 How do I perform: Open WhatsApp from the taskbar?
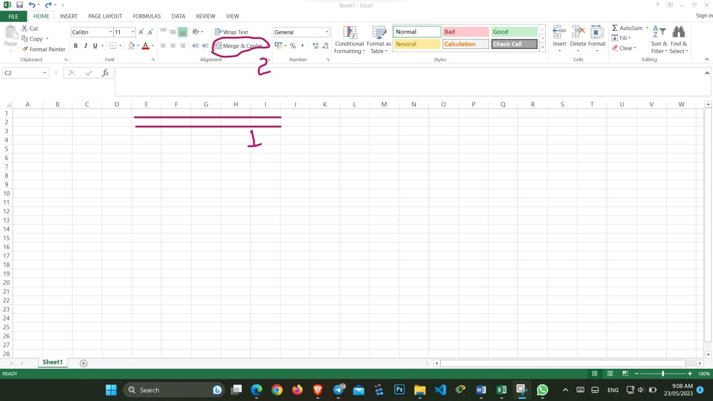[542, 390]
